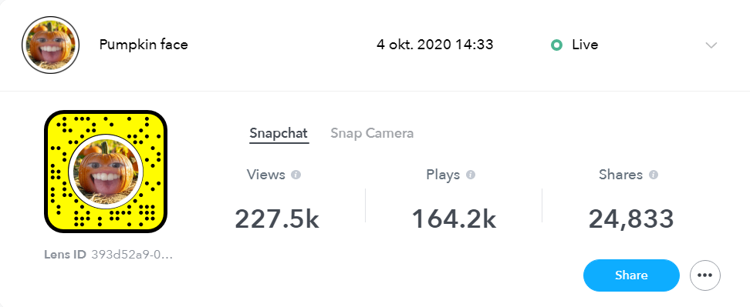Collapse the lens row with the chevron
This screenshot has height=307, width=750.
(711, 45)
